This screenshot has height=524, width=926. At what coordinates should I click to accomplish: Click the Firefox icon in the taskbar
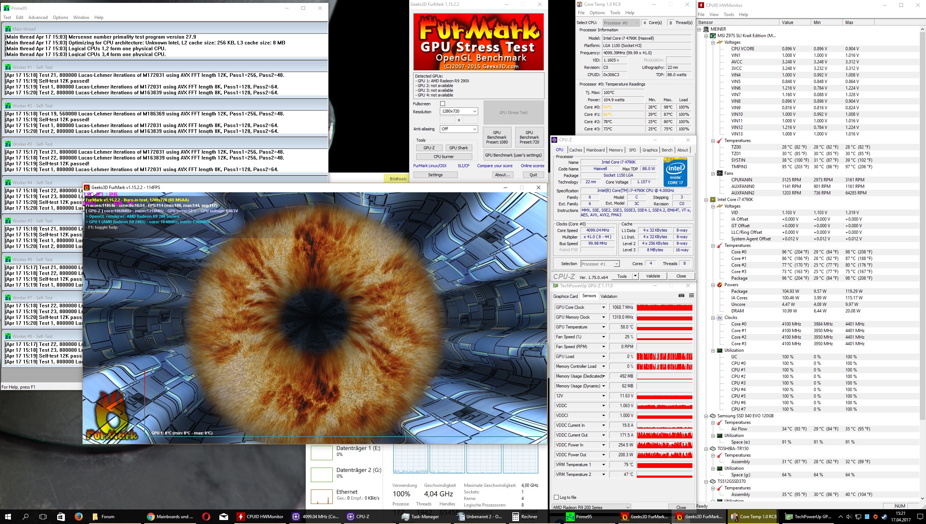point(78,516)
